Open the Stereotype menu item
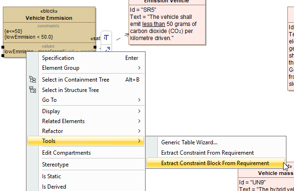Screen dimensions: 294x191 click(55, 165)
